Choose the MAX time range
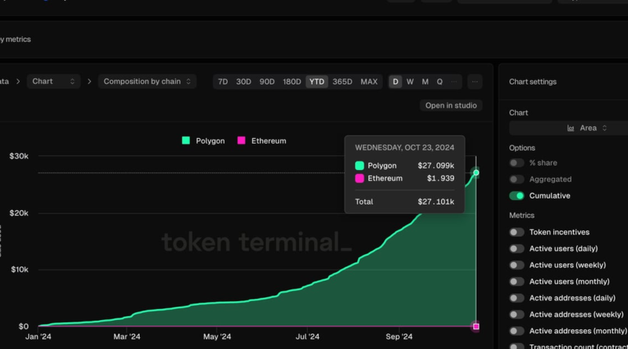 [x=369, y=82]
